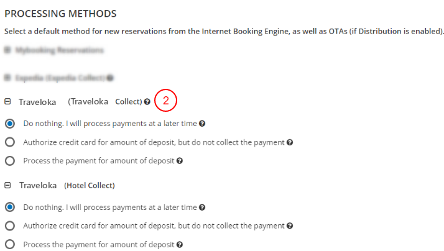This screenshot has width=444, height=251.
Task: Collapse the Traveloka (Hotel Collect) section
Action: coord(8,186)
